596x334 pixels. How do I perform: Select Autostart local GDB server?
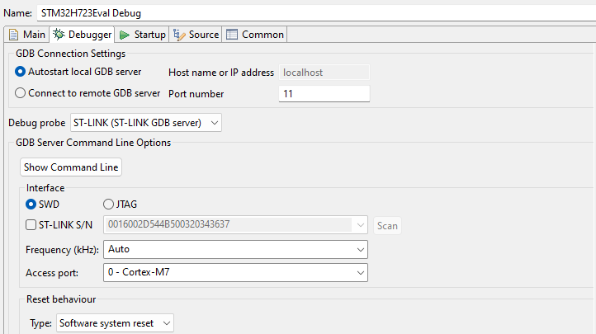coord(78,72)
